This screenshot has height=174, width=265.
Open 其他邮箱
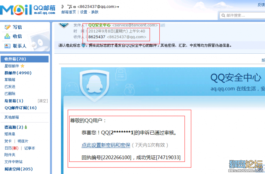click(12, 117)
